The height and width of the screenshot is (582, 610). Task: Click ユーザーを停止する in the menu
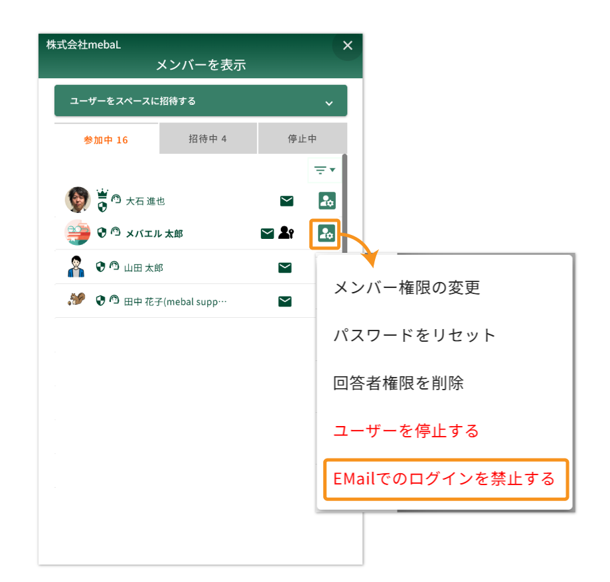point(406,431)
